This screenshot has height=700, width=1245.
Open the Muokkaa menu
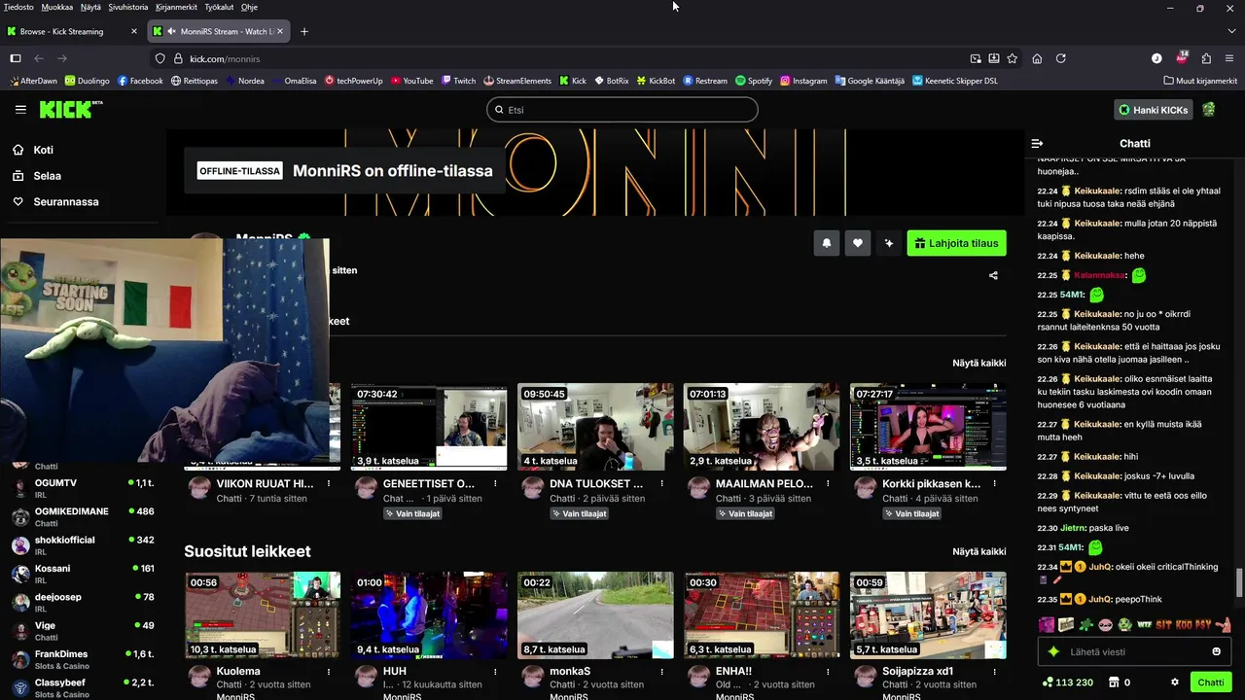coord(57,7)
